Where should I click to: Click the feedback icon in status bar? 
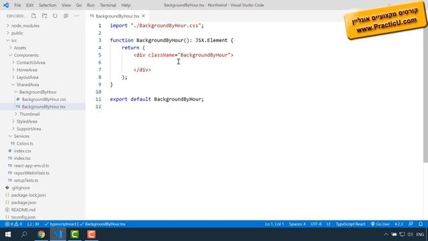(411, 224)
